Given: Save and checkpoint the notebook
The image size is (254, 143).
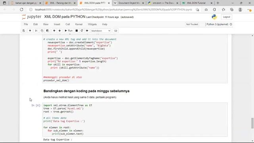Looking at the screenshot, I should point(24,31).
